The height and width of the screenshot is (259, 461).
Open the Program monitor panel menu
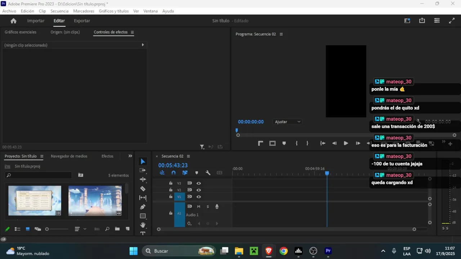pyautogui.click(x=281, y=34)
